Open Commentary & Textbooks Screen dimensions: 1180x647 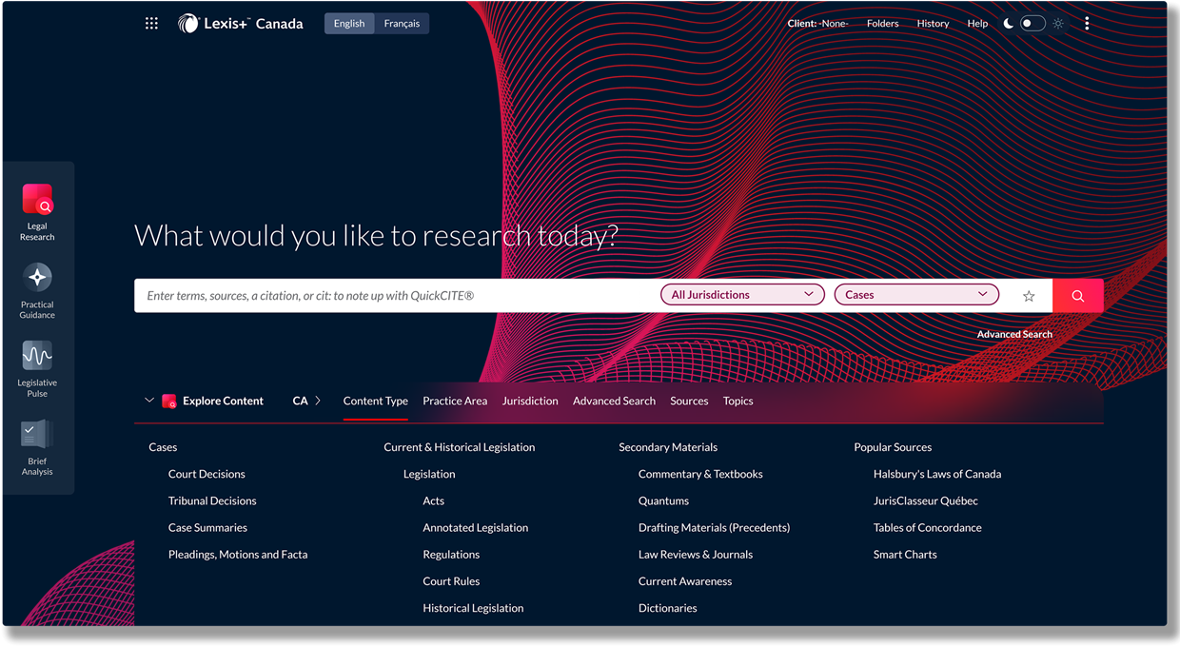coord(700,474)
